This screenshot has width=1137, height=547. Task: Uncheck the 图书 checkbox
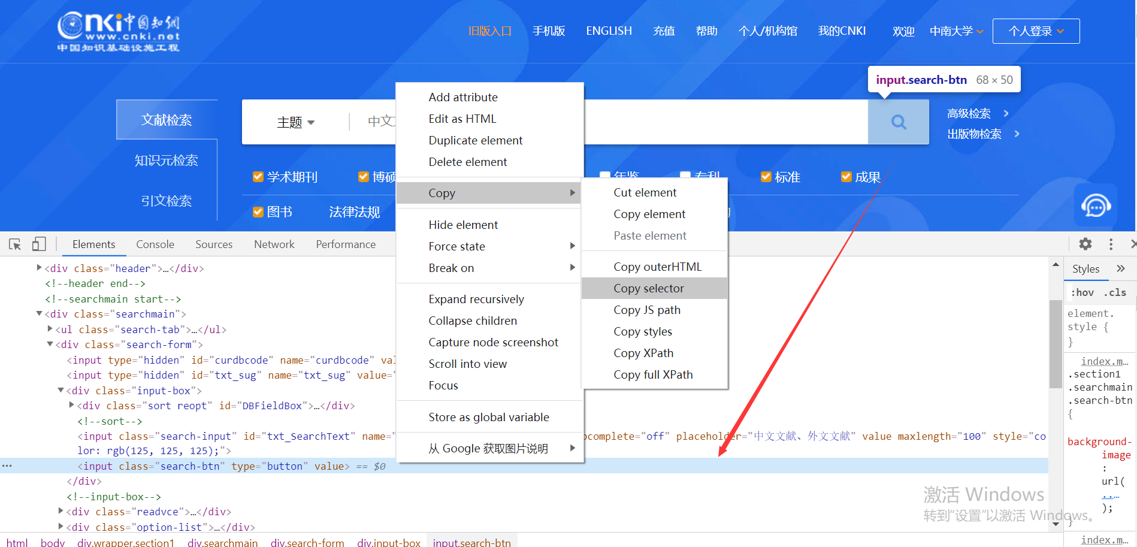258,211
